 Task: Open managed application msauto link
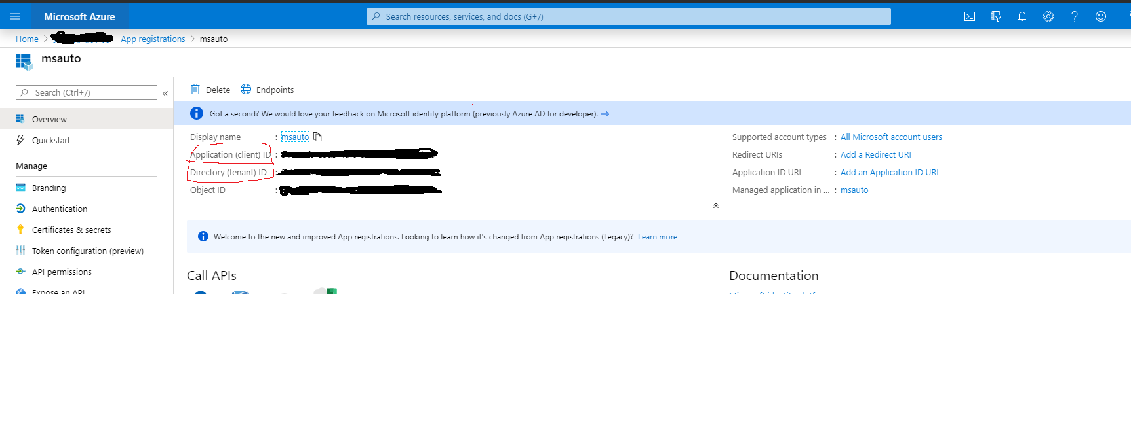(x=854, y=190)
